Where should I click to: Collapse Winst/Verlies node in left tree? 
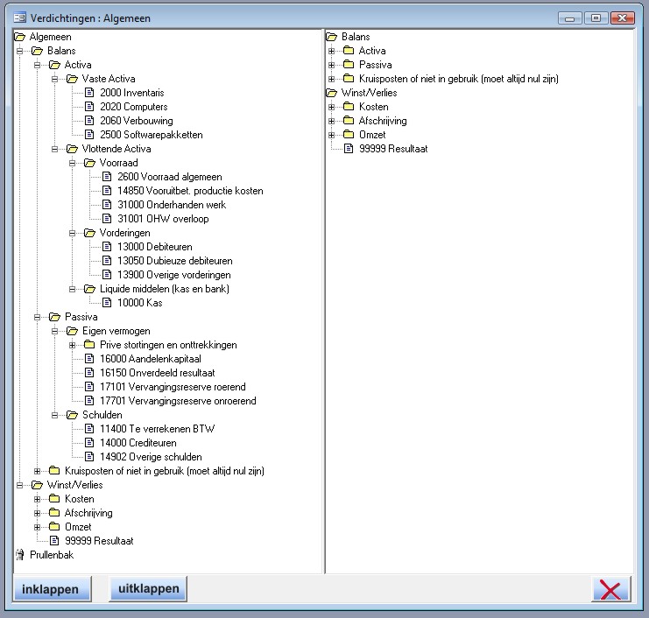(x=19, y=485)
